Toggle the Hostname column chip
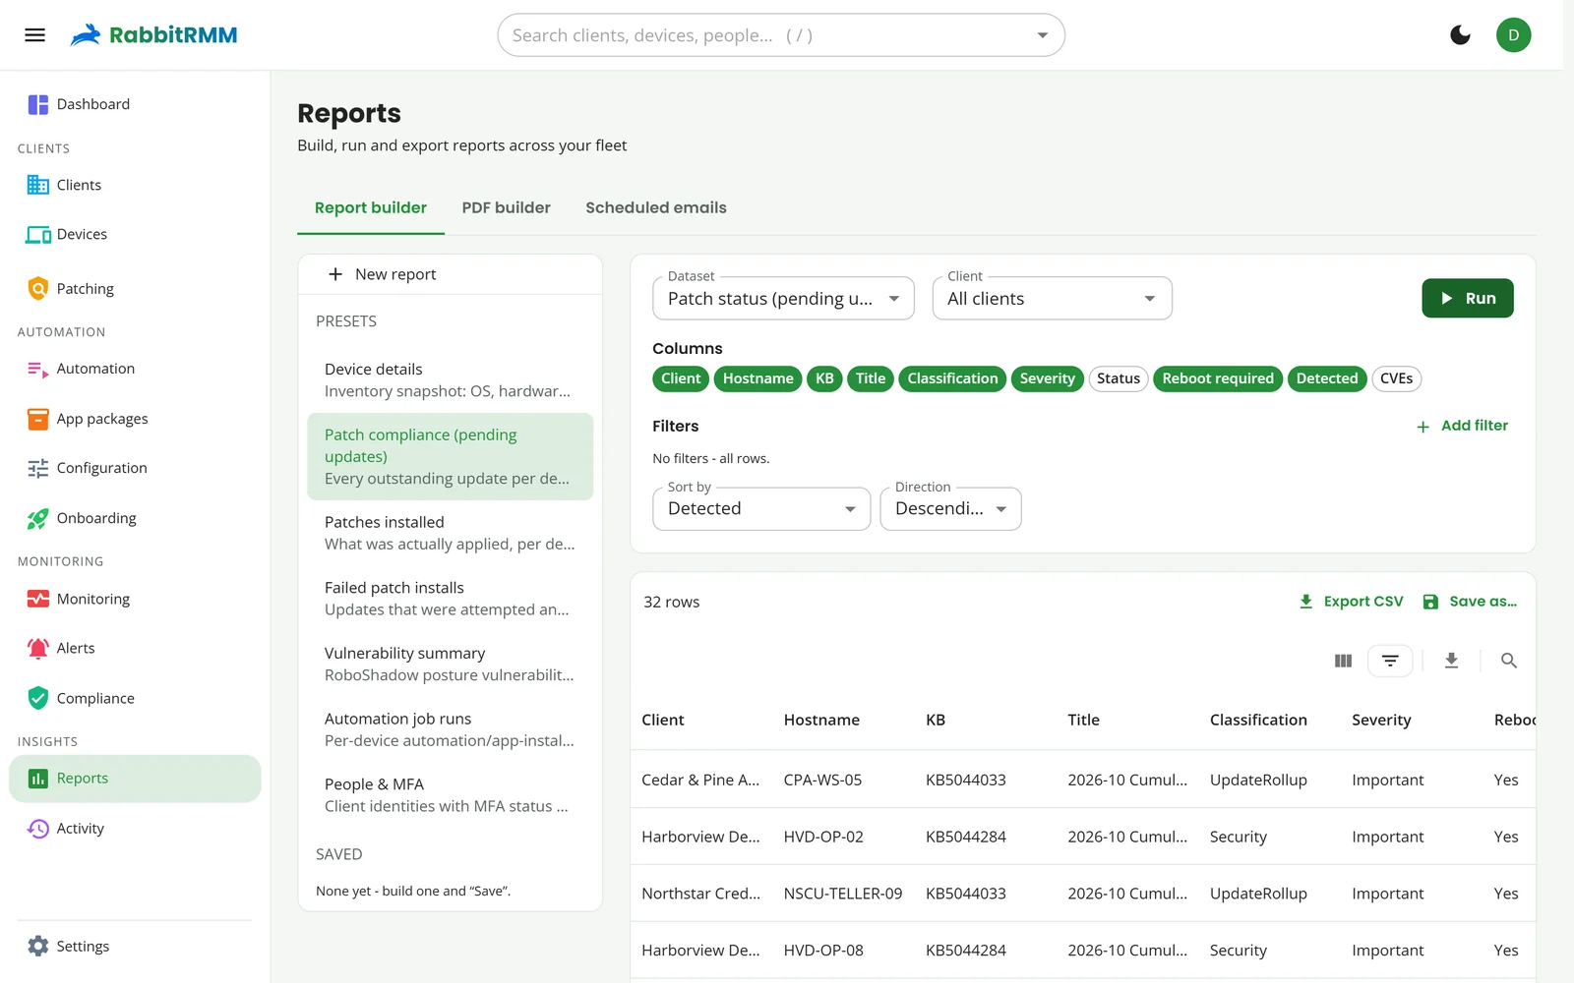The image size is (1574, 983). (x=757, y=378)
